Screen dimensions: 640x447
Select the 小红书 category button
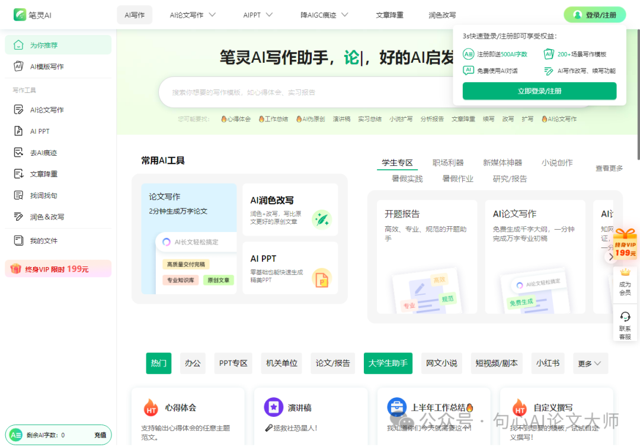point(548,363)
